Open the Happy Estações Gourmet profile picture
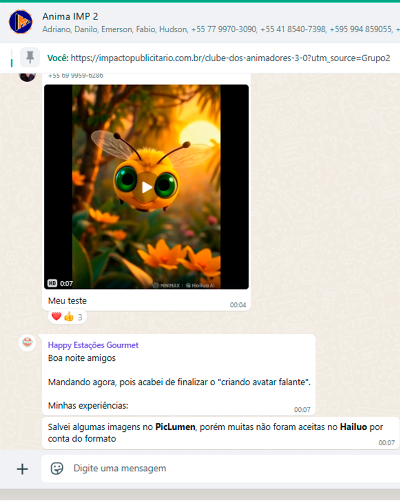Screen dimensions: 400x502 (27, 342)
